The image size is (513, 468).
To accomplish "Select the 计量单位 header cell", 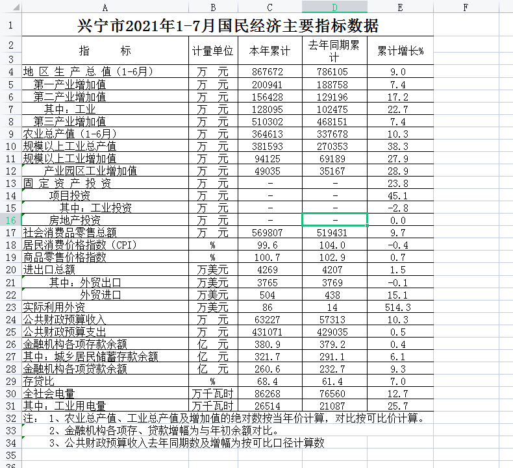I will (213, 51).
